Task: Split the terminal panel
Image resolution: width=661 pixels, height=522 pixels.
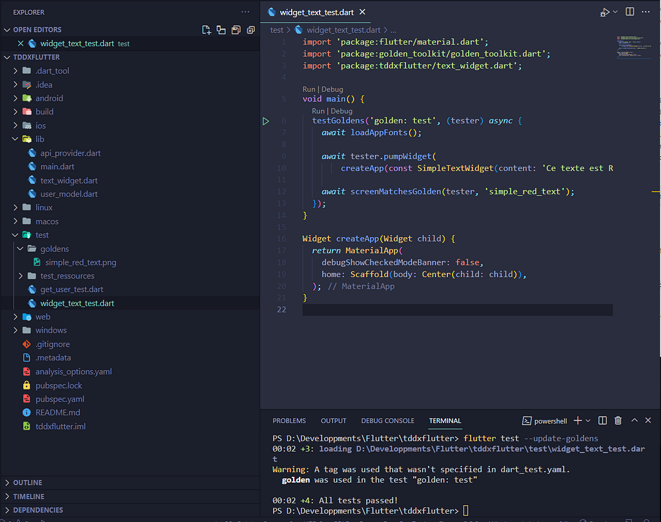Action: click(x=602, y=421)
